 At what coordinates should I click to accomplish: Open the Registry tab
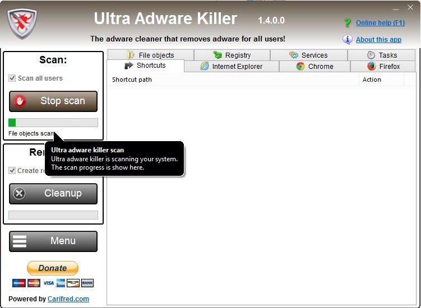(232, 55)
